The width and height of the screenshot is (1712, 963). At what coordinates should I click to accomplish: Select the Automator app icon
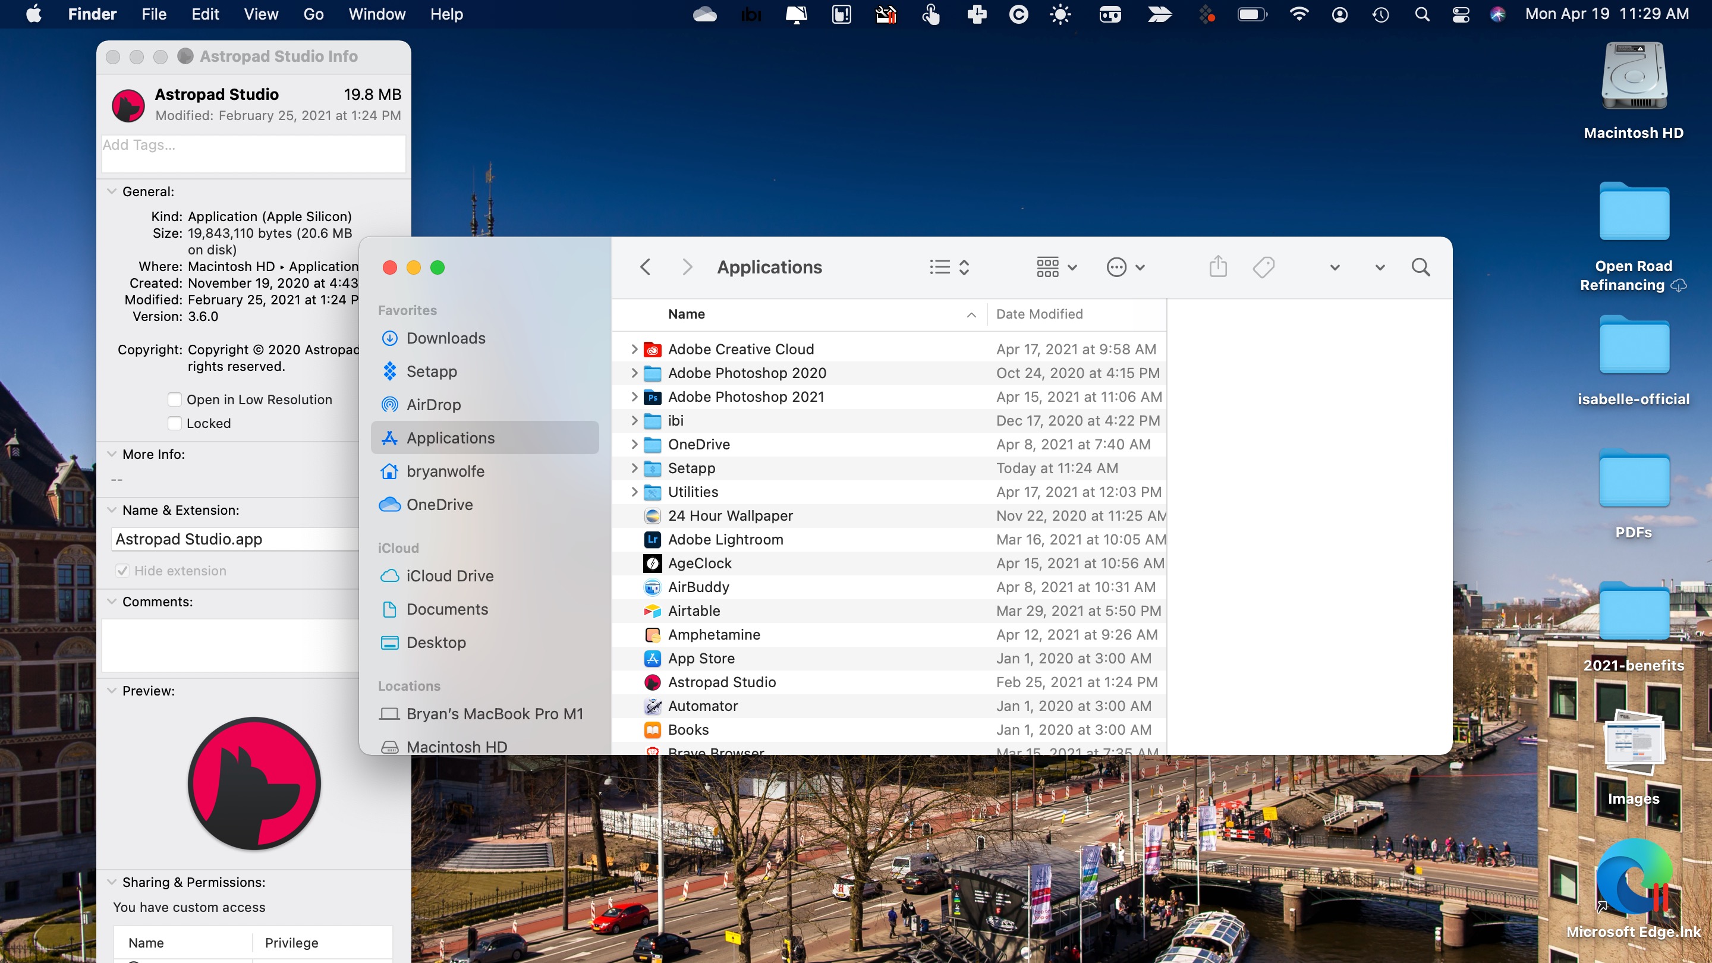click(x=653, y=706)
